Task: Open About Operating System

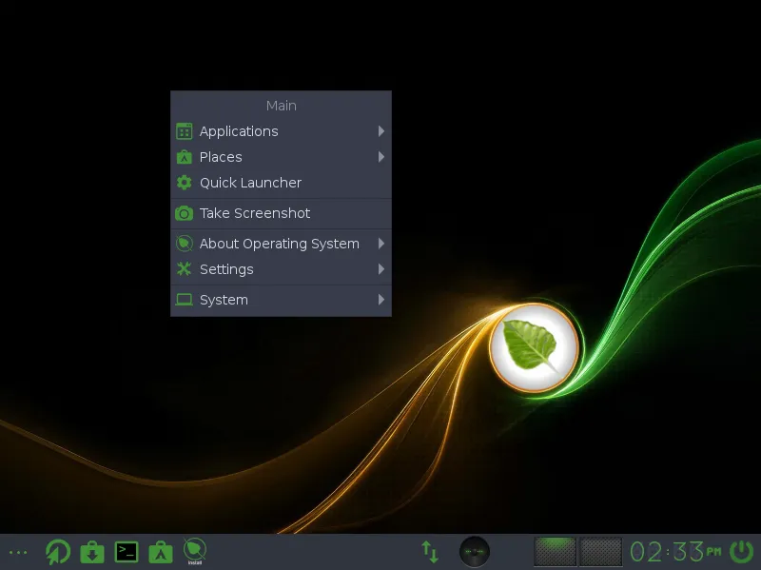Action: coord(279,244)
